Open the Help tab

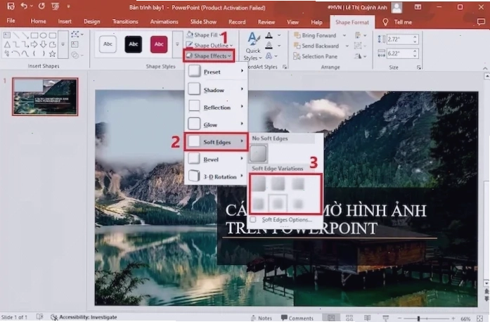[x=316, y=22]
